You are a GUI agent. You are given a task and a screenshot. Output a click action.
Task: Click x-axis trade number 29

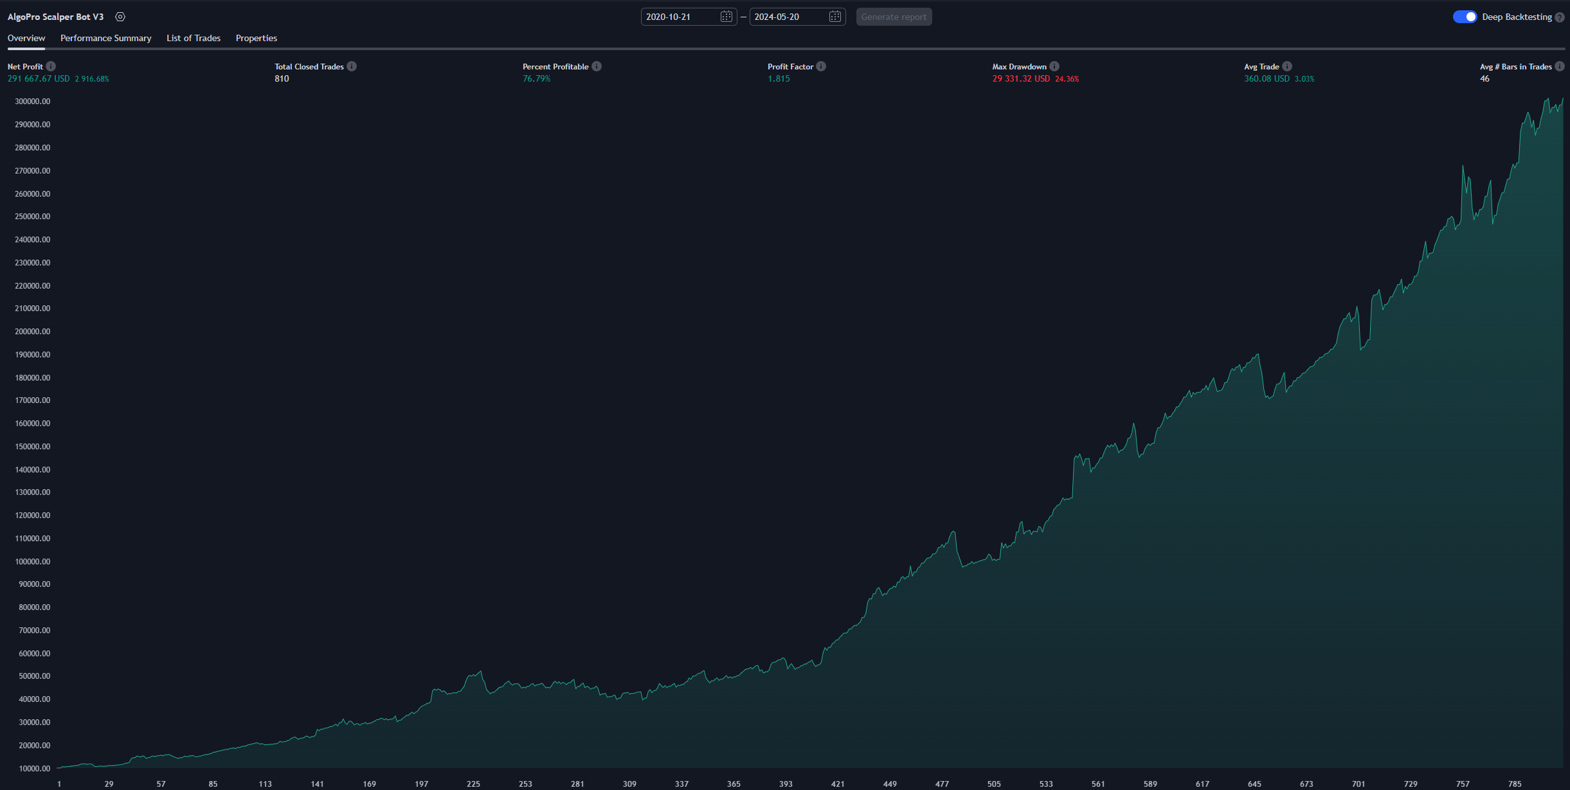[x=109, y=784]
